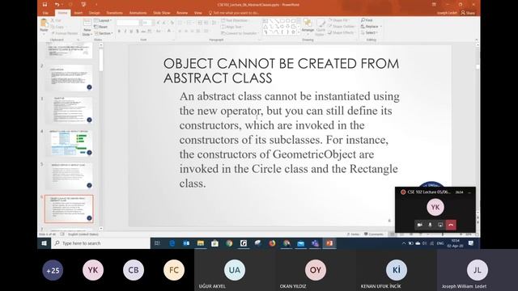Select slide 4 thumbnail
518x291 pixels.
(x=69, y=143)
